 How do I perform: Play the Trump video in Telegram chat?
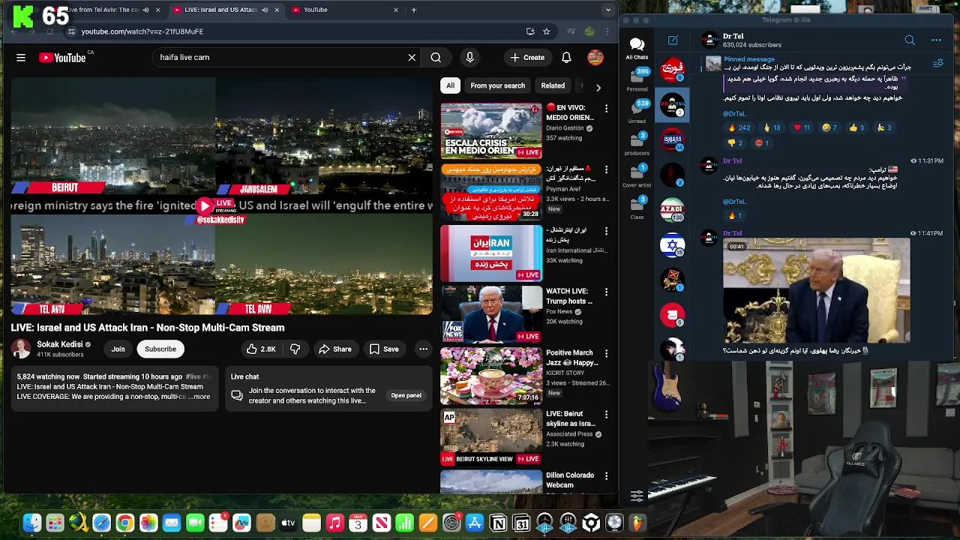[816, 290]
